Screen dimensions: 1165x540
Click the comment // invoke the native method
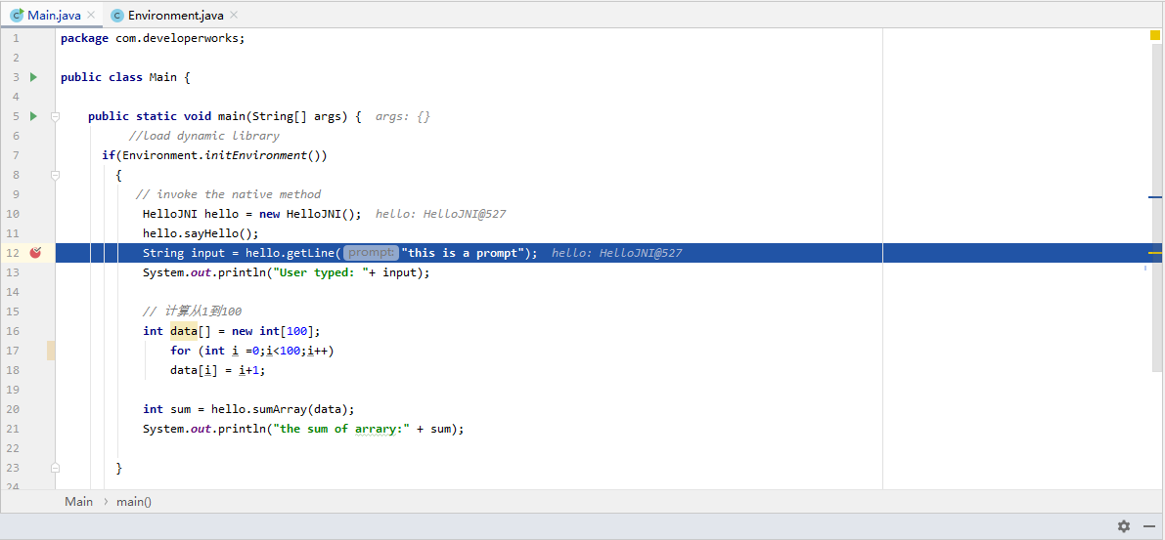(x=228, y=194)
